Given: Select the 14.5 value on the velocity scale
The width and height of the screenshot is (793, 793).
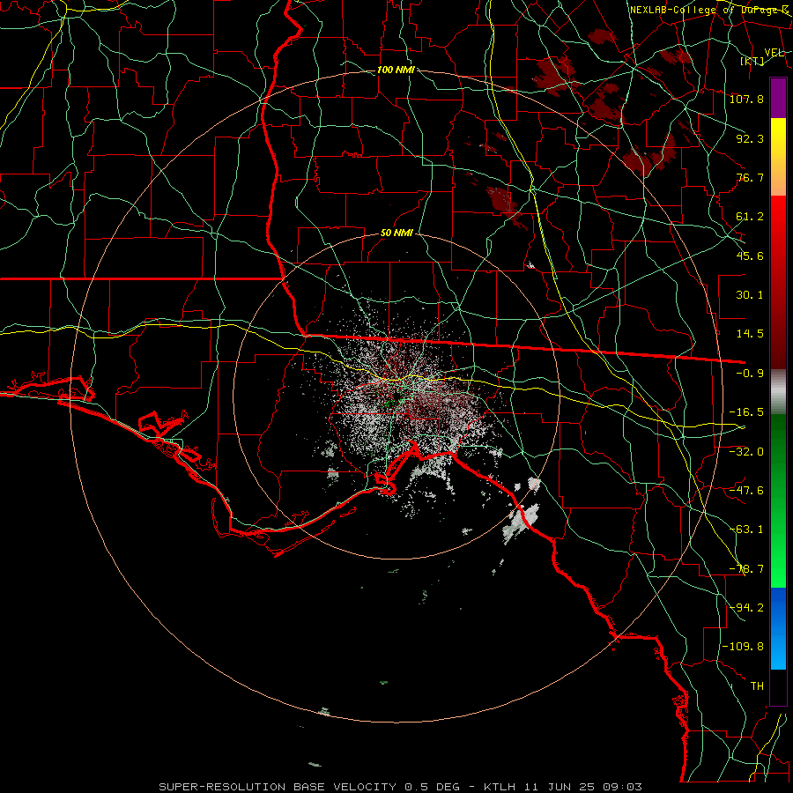Looking at the screenshot, I should pos(750,334).
